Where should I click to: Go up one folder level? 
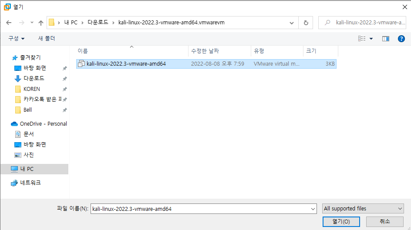[40, 23]
